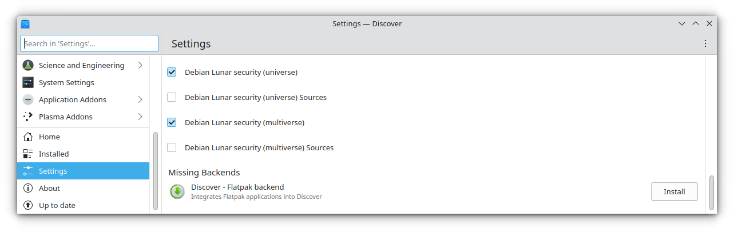Click the green Flatpak backend download icon
The height and width of the screenshot is (232, 734).
point(177,191)
